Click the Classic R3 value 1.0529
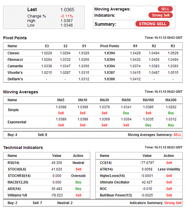 [x=173, y=53]
